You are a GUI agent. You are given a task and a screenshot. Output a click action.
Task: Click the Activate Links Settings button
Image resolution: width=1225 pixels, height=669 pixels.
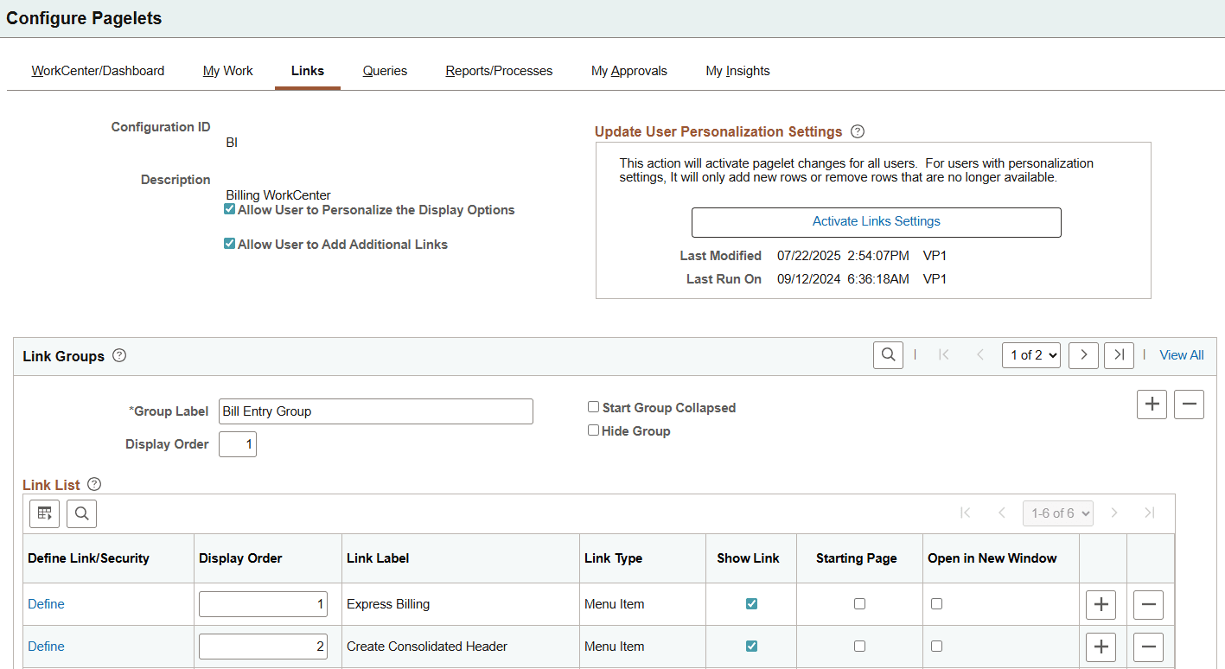click(876, 221)
